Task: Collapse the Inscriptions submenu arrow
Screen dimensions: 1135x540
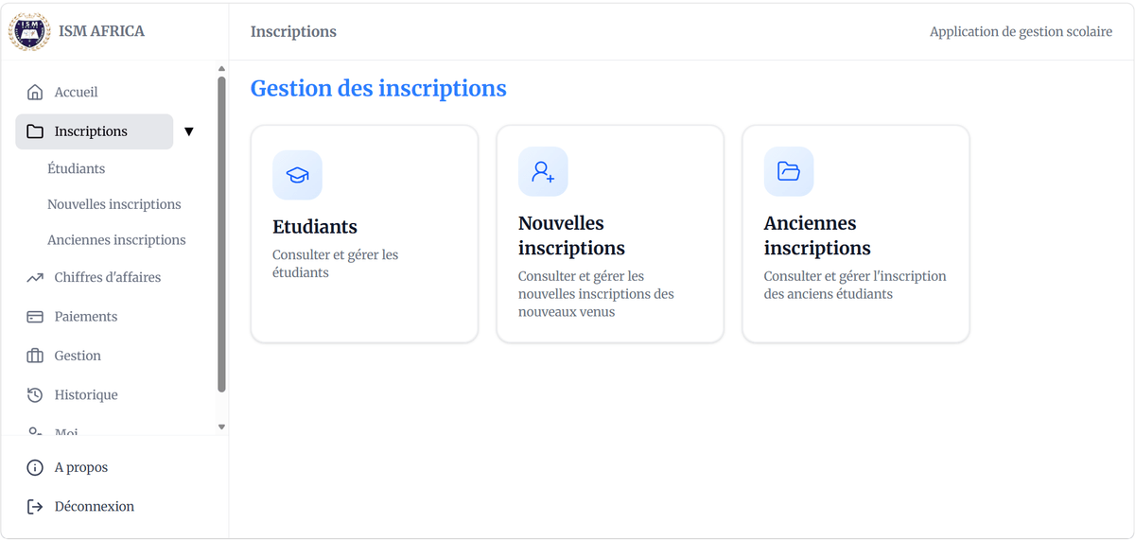Action: (x=188, y=131)
